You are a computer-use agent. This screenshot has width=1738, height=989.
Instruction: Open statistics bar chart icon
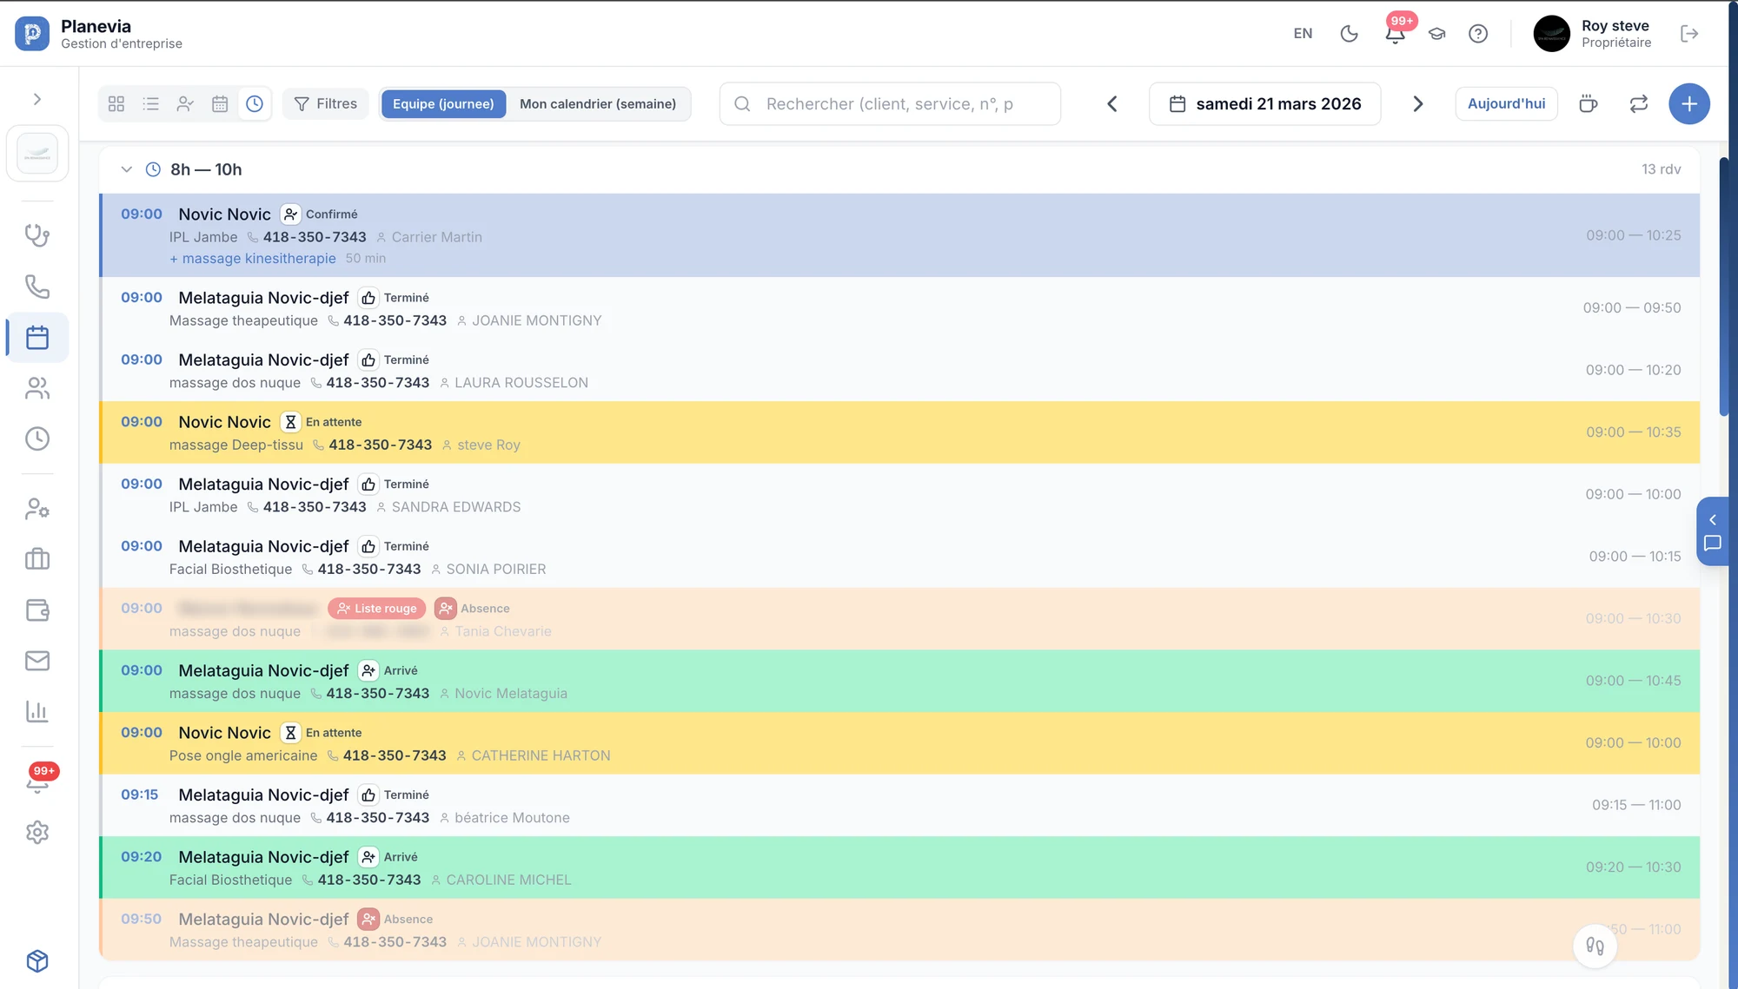(x=37, y=712)
